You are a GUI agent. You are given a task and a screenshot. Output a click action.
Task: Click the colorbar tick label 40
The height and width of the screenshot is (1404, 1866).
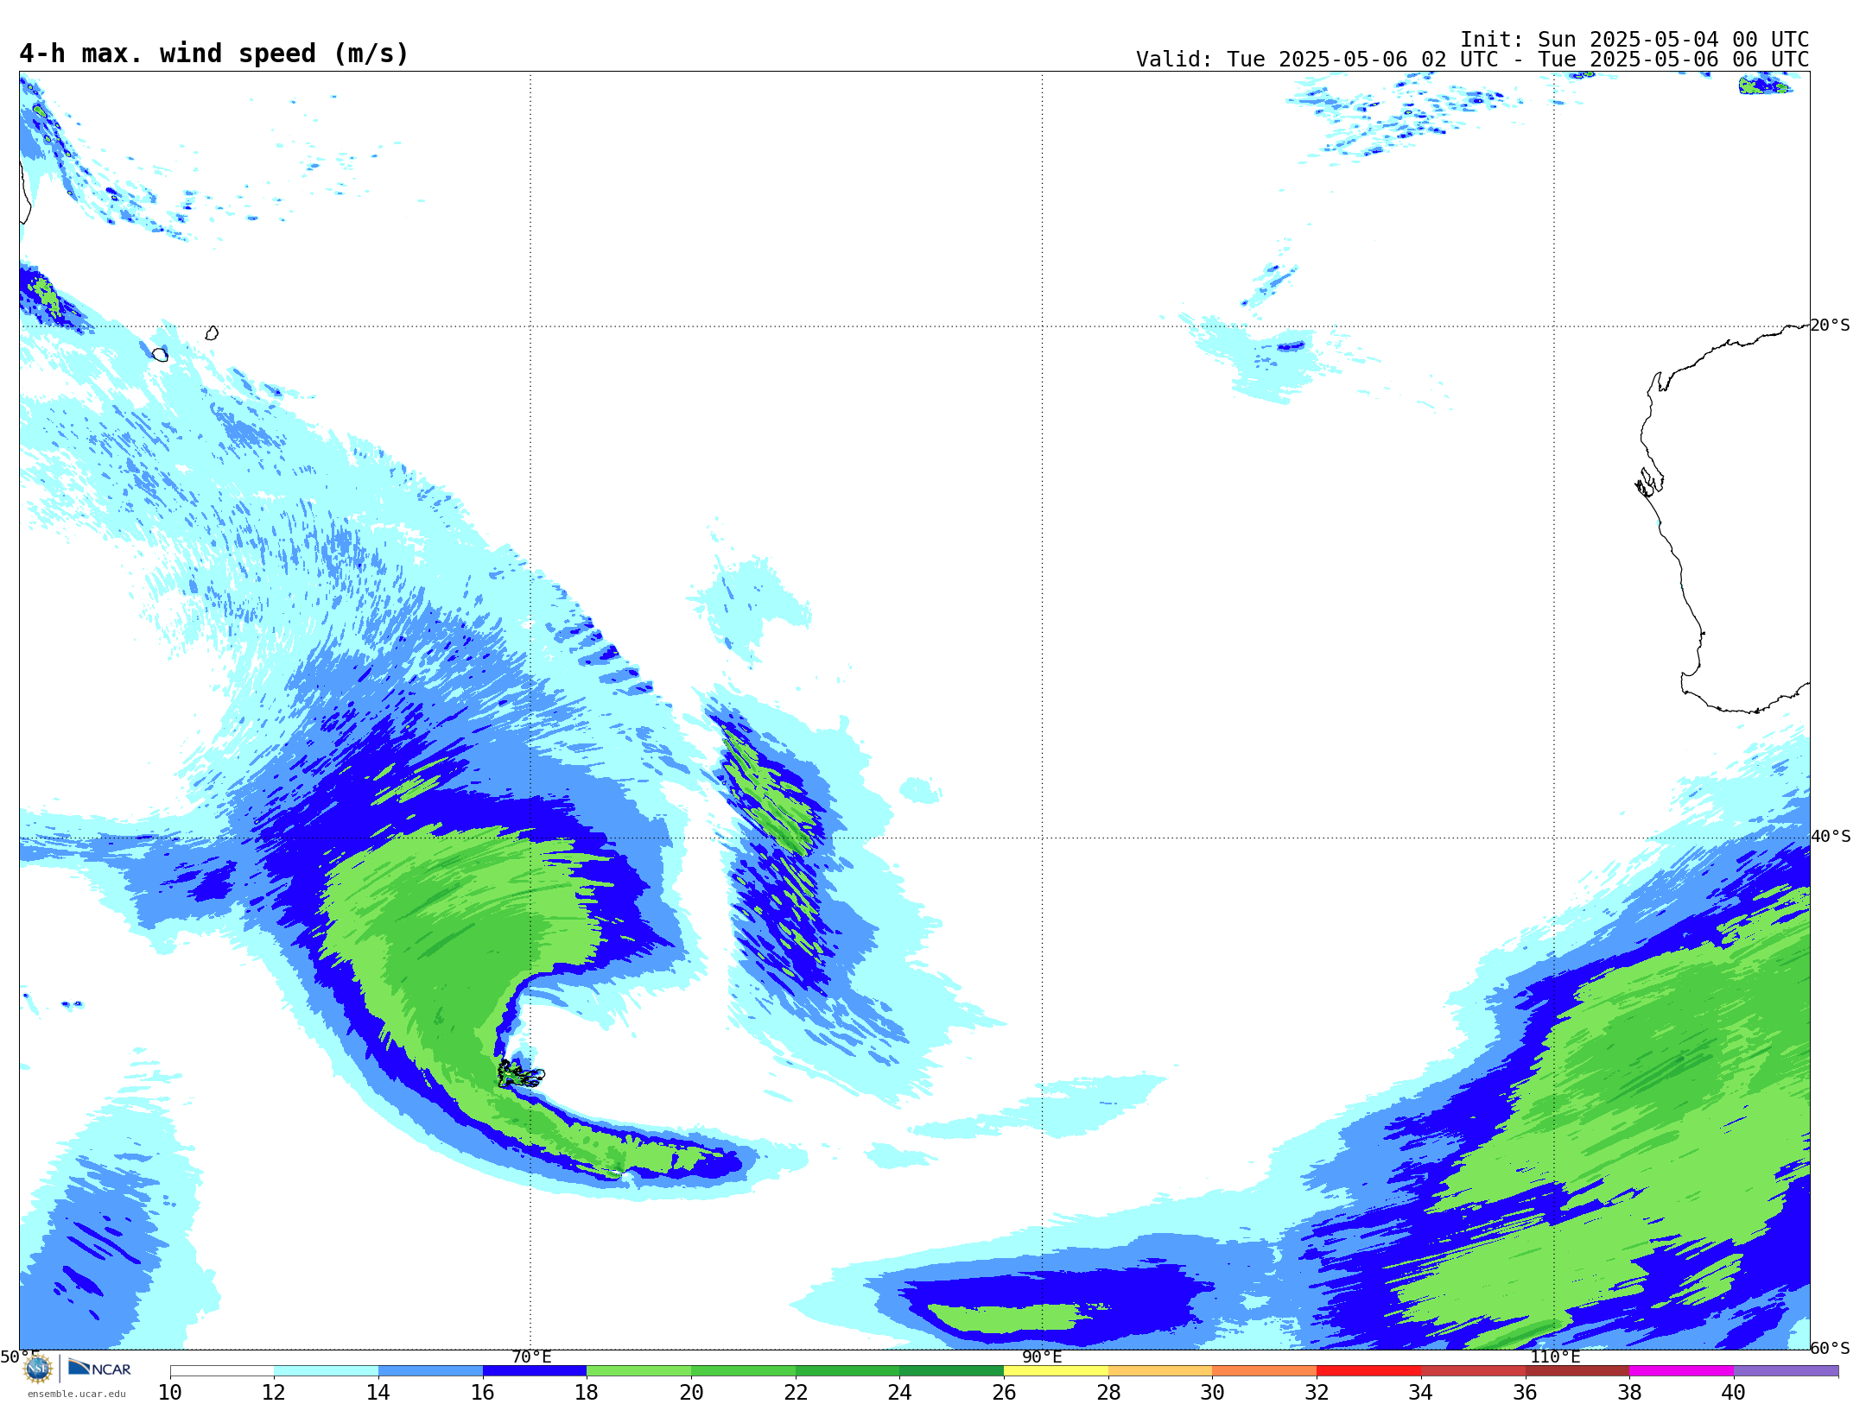point(1734,1392)
